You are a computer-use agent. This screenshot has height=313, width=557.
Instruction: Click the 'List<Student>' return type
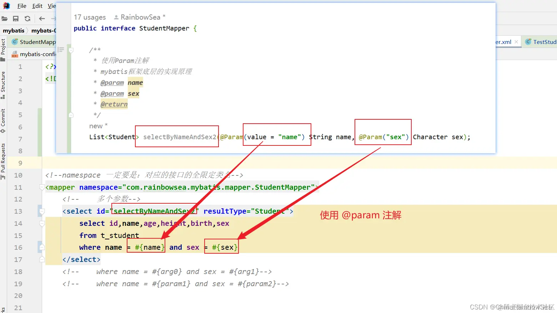(114, 137)
